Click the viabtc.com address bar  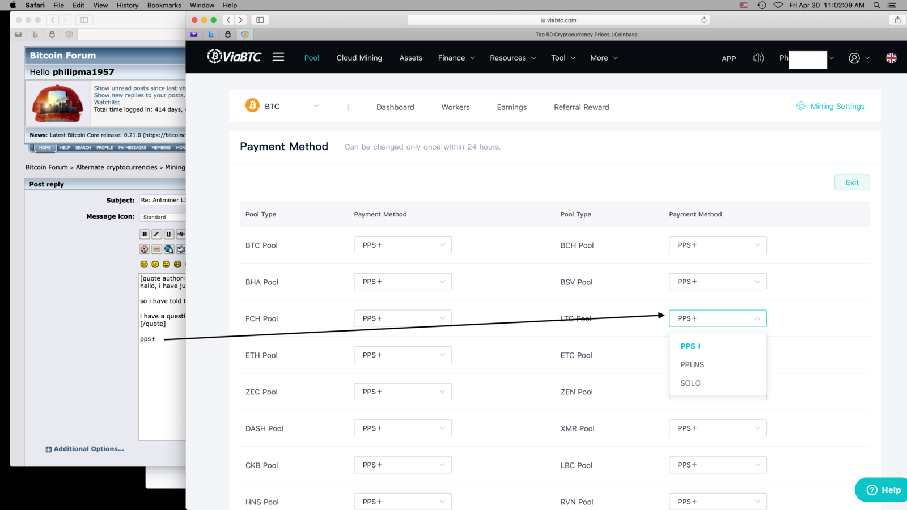(558, 20)
